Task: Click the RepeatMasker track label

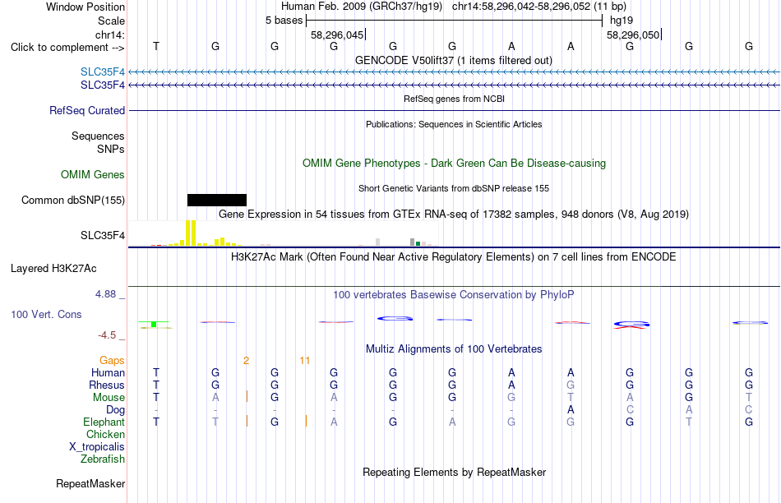Action: (90, 483)
